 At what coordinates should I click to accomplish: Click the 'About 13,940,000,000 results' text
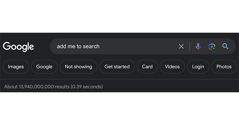(x=37, y=87)
